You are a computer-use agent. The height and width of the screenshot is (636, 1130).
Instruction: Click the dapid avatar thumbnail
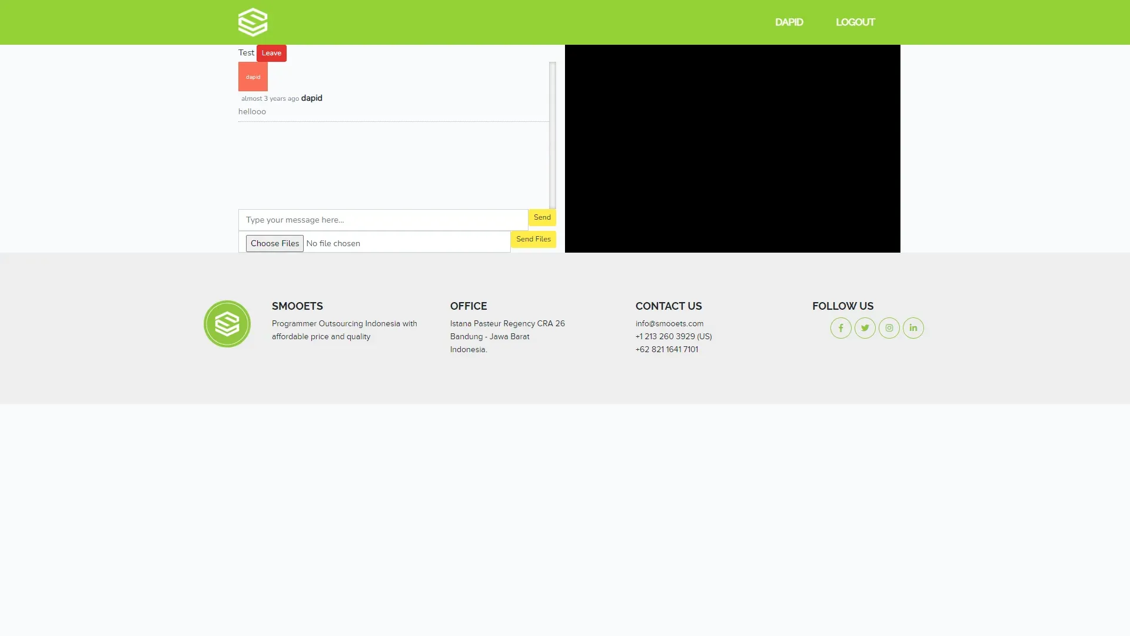tap(253, 77)
